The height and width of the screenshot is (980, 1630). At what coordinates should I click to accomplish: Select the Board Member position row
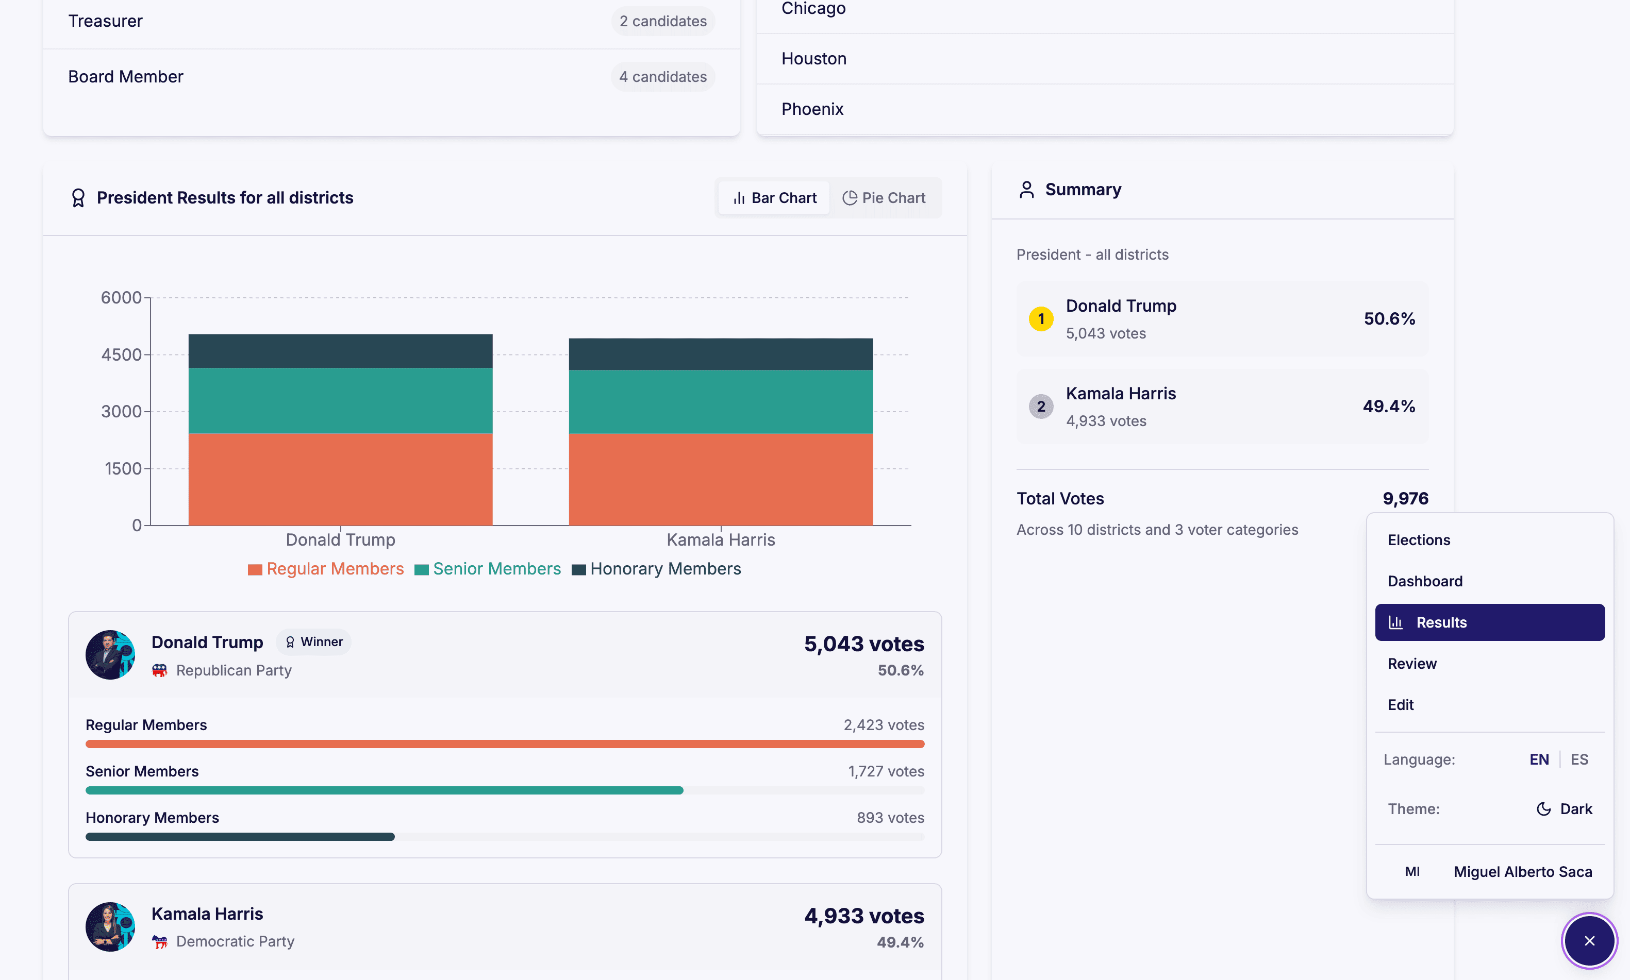point(391,77)
